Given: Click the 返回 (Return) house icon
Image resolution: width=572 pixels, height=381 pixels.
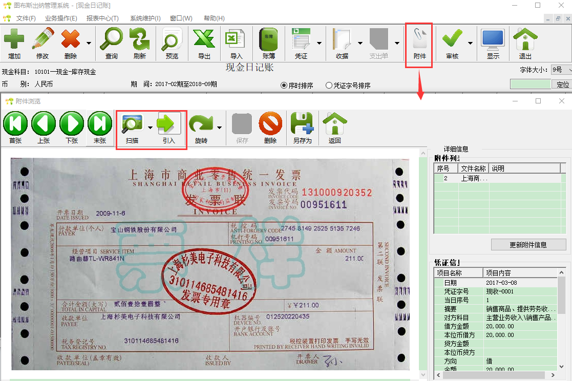Looking at the screenshot, I should click(334, 123).
